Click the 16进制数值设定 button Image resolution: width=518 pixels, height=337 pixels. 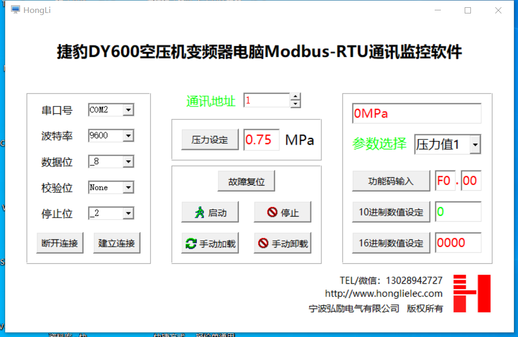pos(391,243)
